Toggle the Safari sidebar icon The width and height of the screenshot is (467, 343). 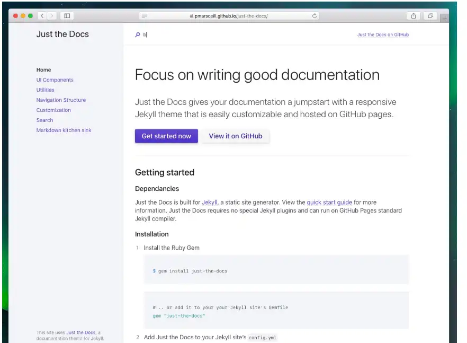point(67,16)
